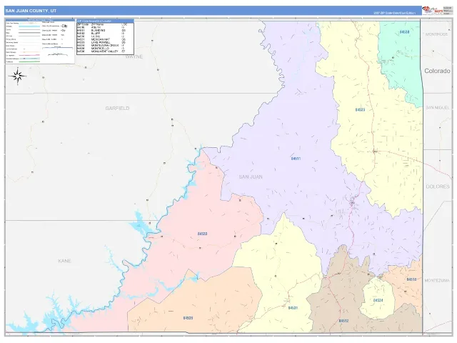The image size is (457, 343).
Task: Click the pink line swatch in legend
Action: (29, 55)
